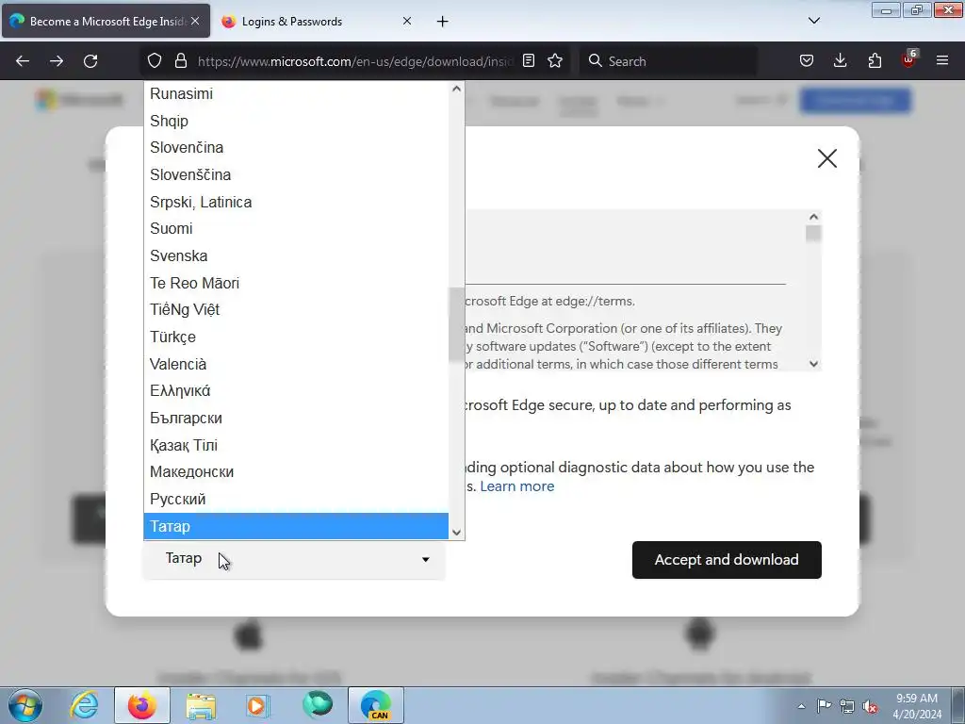Open the media player taskbar icon

click(258, 705)
